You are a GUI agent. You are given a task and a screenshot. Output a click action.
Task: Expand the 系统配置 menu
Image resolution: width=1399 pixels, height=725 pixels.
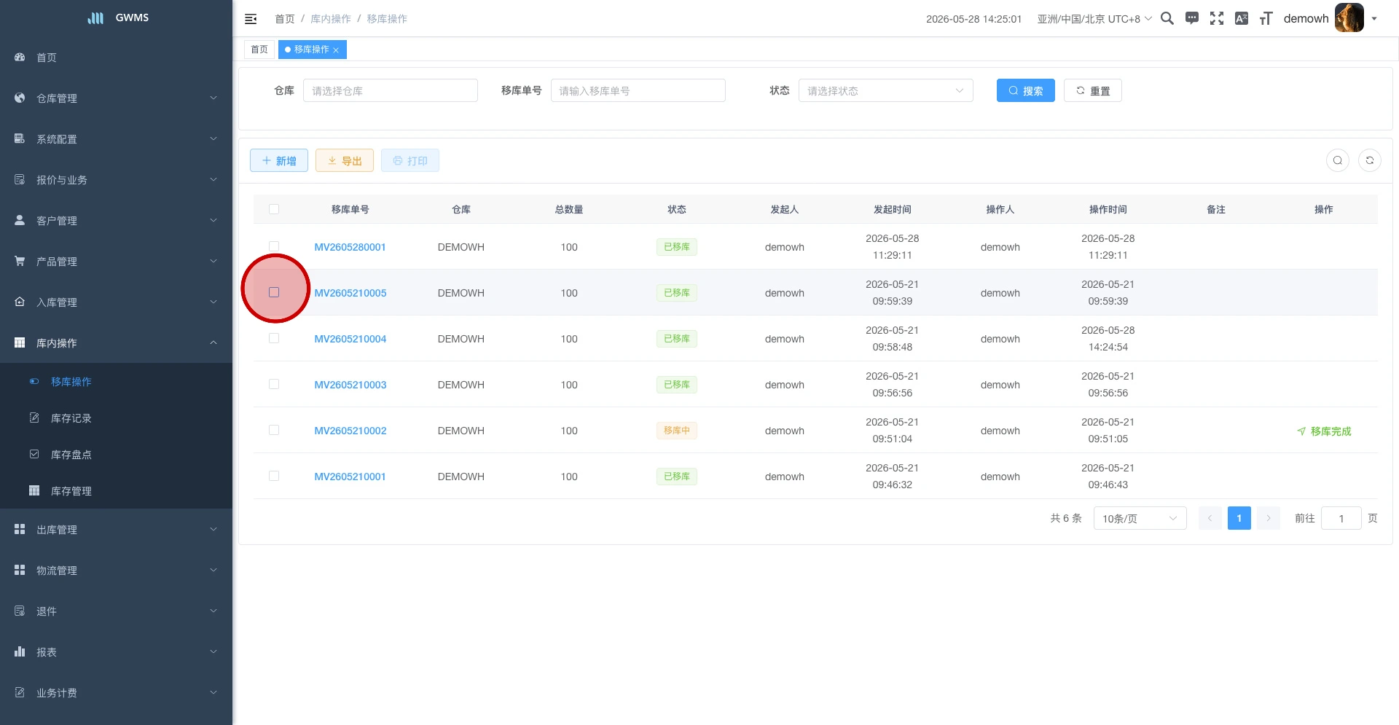(x=117, y=138)
